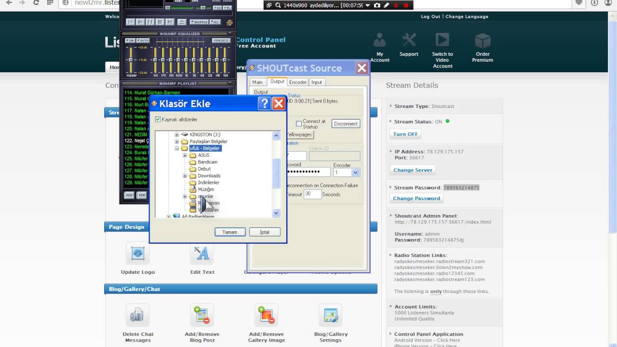Collapse the ufuk - Belgeler folder node
The width and height of the screenshot is (617, 347).
pos(177,148)
